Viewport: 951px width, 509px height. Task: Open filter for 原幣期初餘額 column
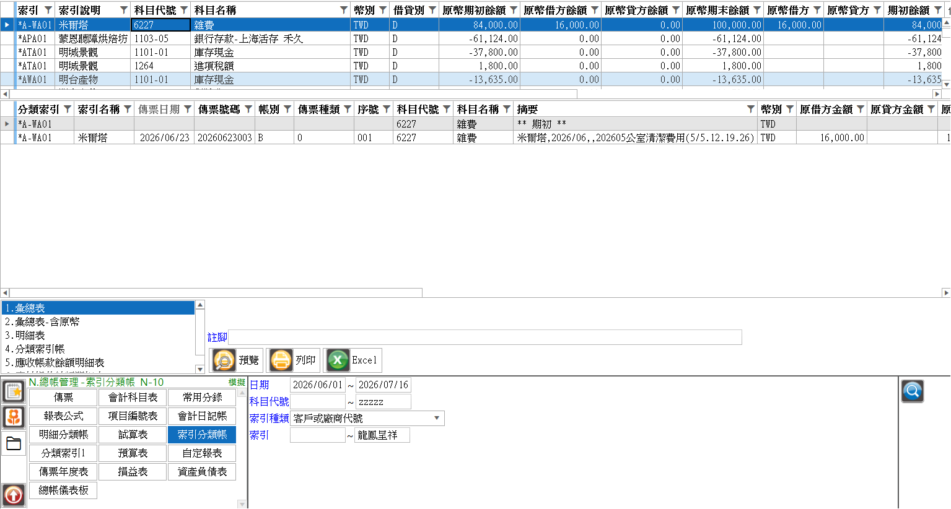tap(514, 11)
